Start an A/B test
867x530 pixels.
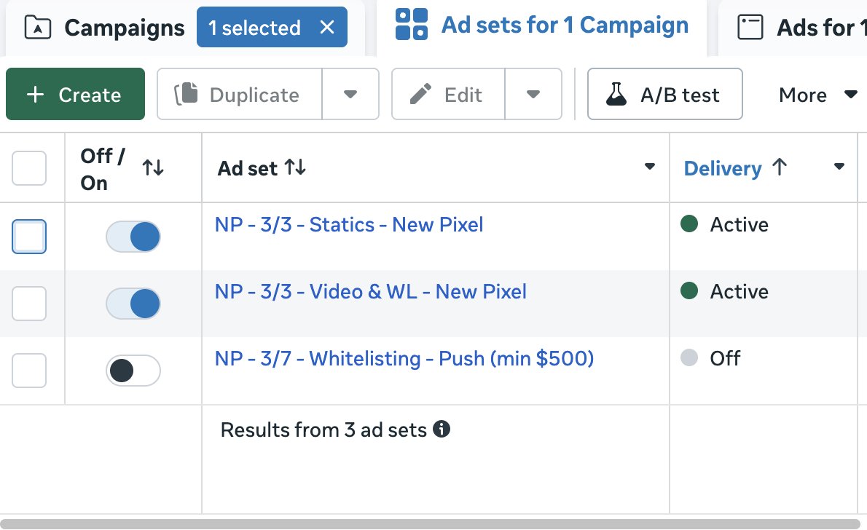(x=664, y=94)
